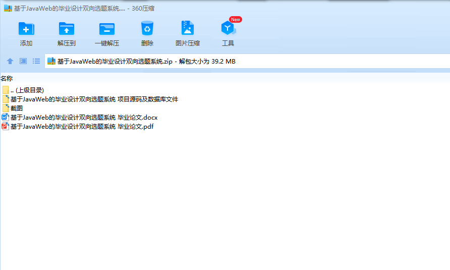
Task: Click the zip archive icon in address bar
Action: click(51, 61)
